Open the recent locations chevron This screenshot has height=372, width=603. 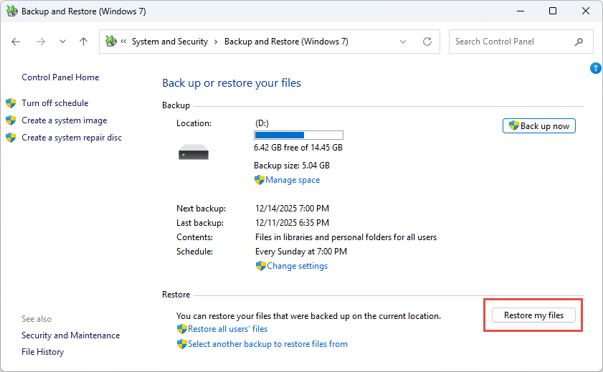tap(62, 42)
